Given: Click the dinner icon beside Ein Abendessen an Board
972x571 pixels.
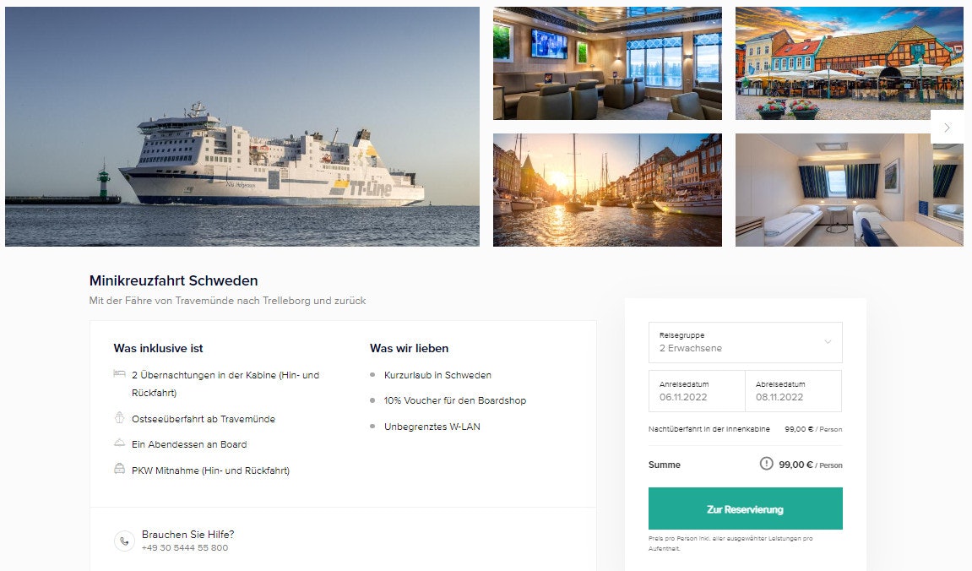Looking at the screenshot, I should (117, 443).
